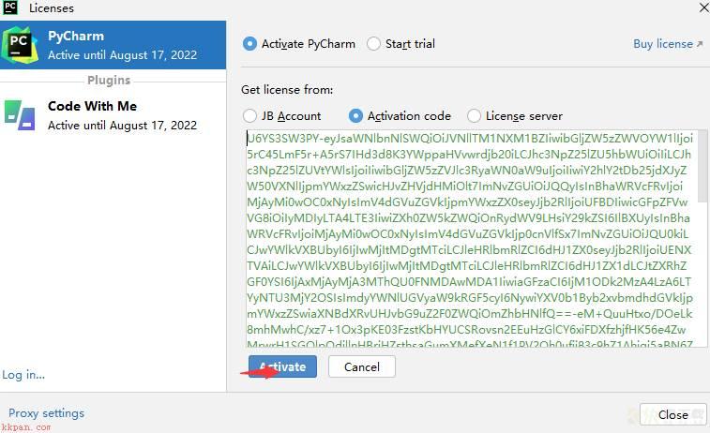Image resolution: width=710 pixels, height=433 pixels.
Task: Click 'Active until August 17, 2022' under PyCharm
Action: click(x=122, y=54)
